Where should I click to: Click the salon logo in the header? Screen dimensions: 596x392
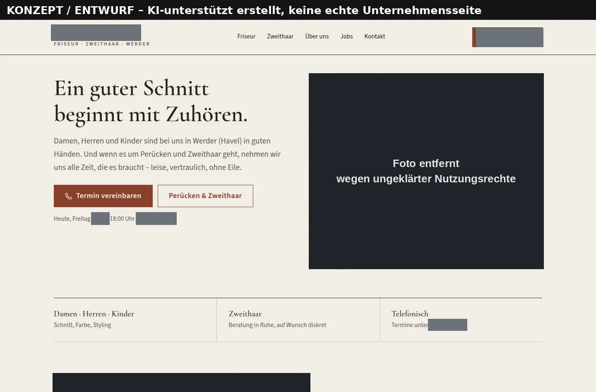click(96, 33)
